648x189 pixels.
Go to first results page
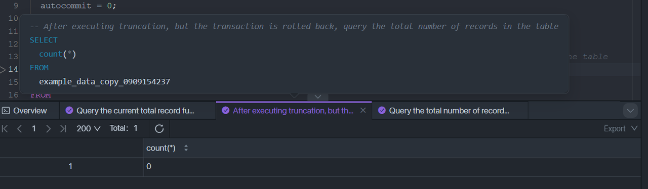pos(5,128)
